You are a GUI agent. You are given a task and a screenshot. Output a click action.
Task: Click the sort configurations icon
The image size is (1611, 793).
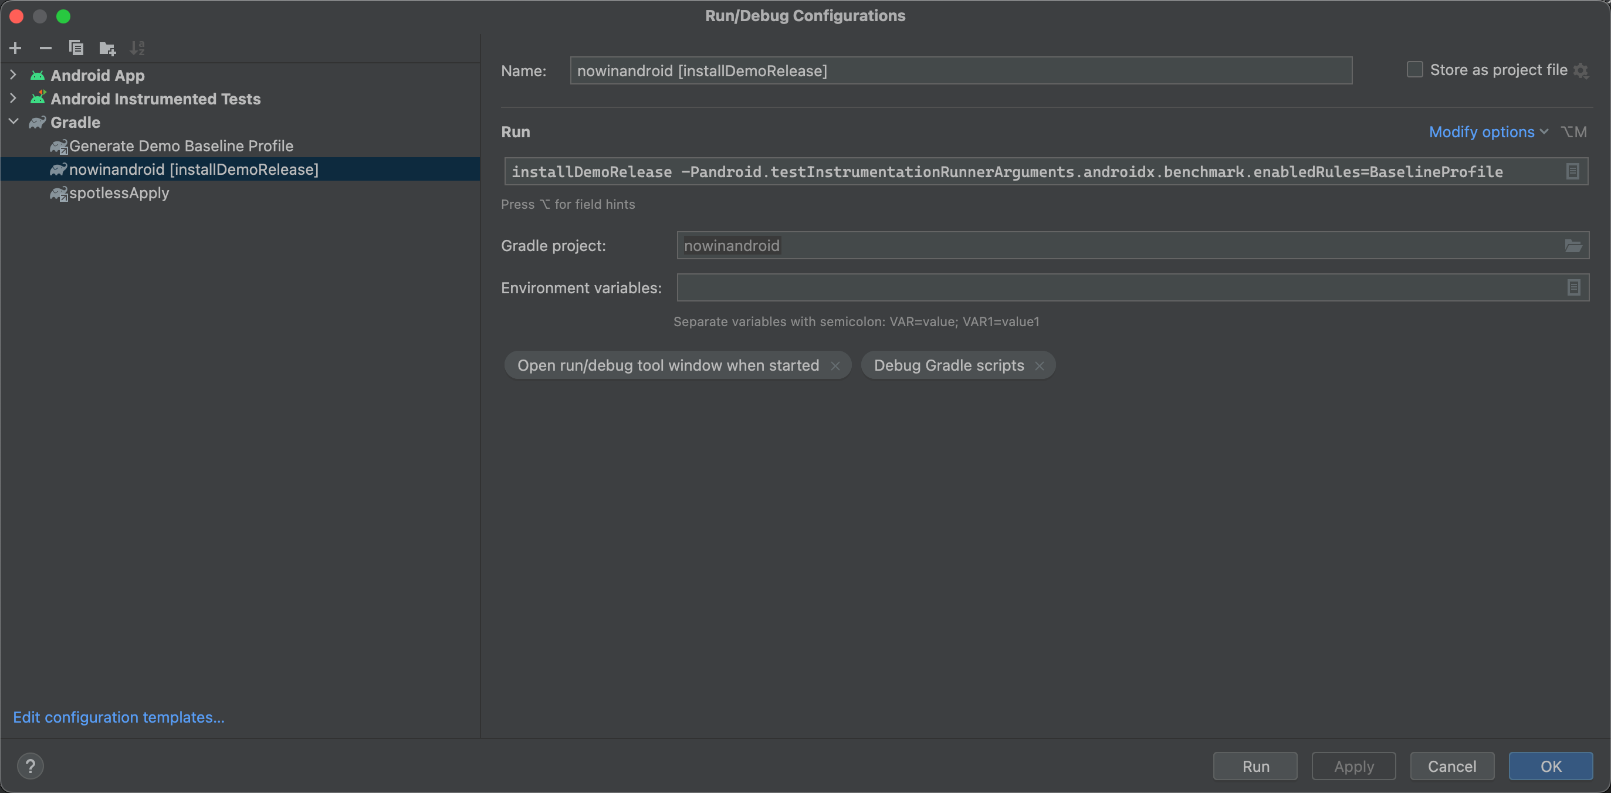coord(137,48)
